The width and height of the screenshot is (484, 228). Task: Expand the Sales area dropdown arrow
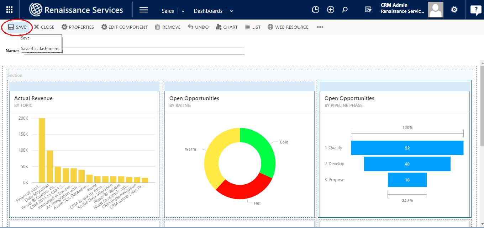183,11
